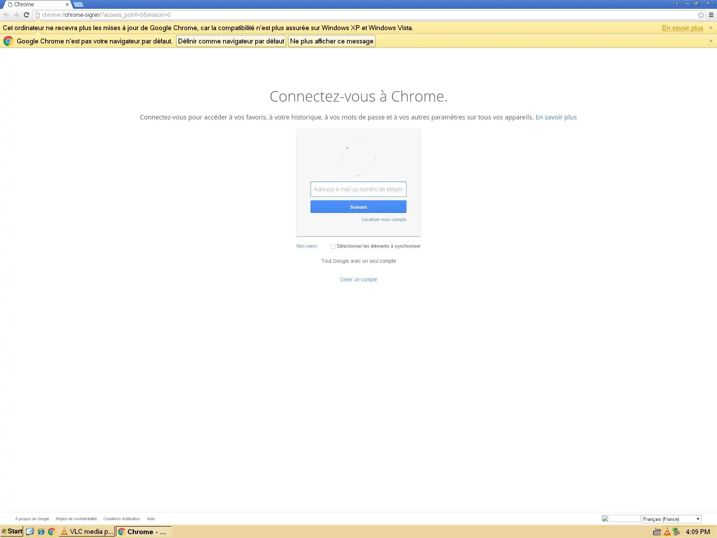Screen dimensions: 717x538
Task: Switch to VLC media player taskbar item
Action: (87, 532)
